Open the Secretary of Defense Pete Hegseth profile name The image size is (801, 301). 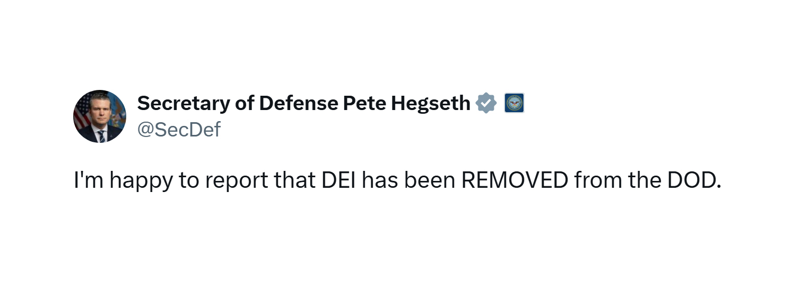[303, 104]
